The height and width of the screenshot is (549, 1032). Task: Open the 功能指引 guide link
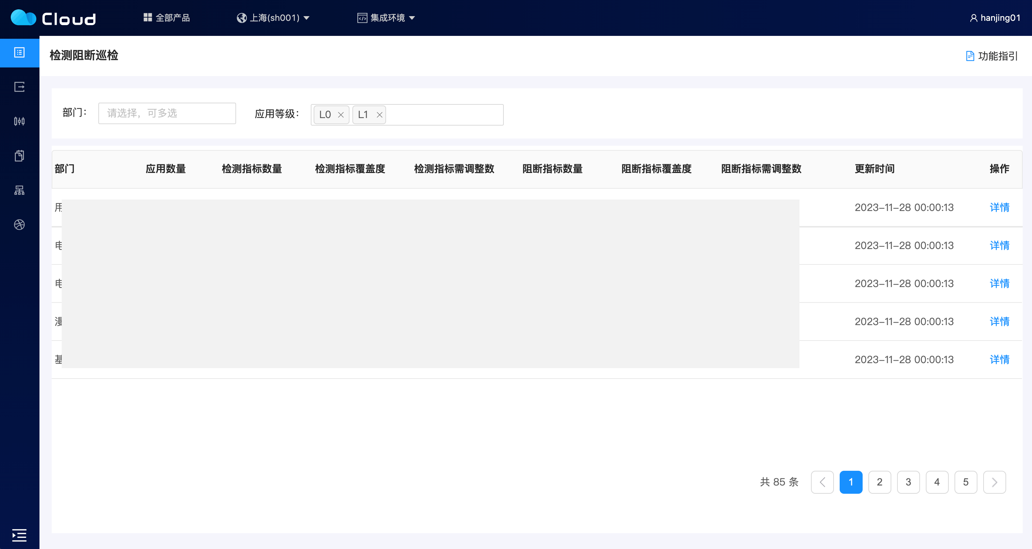click(992, 56)
